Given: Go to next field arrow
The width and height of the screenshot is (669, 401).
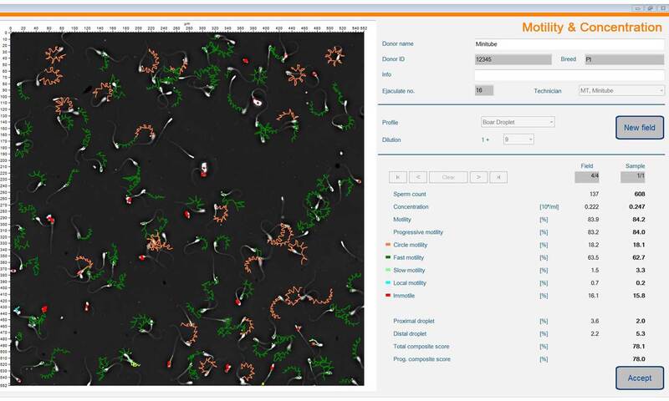Looking at the screenshot, I should pos(478,177).
